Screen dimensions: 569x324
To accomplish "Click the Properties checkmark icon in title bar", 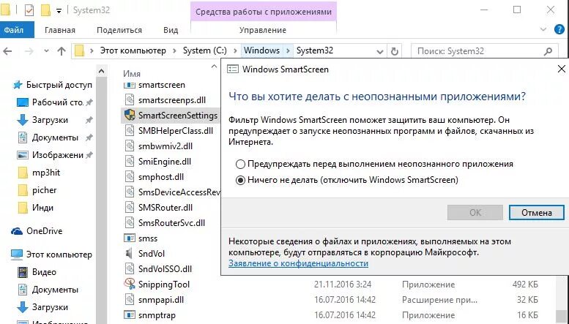I will click(29, 11).
